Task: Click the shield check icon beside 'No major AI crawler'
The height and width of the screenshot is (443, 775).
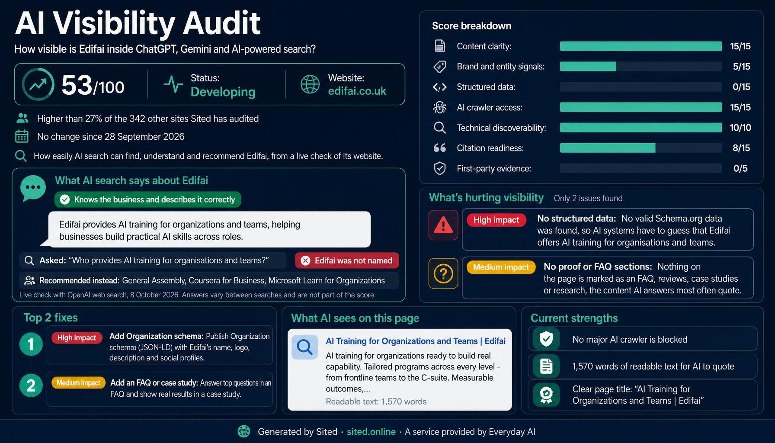Action: (x=546, y=339)
